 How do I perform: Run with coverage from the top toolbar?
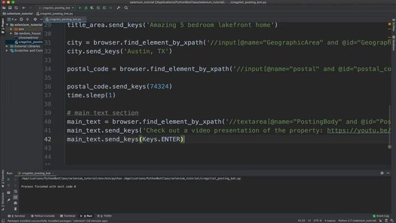tap(92, 8)
